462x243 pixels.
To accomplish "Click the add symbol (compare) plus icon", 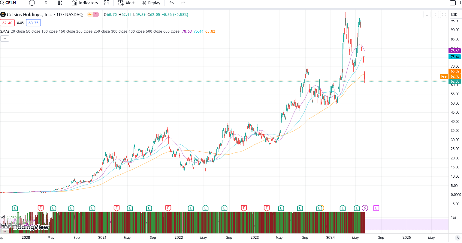I will [32, 3].
